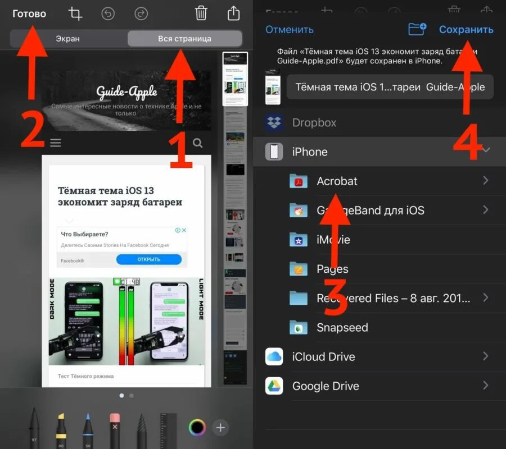Tap the Guide-Apple site logo
Viewport: 506px width, 449px height.
126,92
